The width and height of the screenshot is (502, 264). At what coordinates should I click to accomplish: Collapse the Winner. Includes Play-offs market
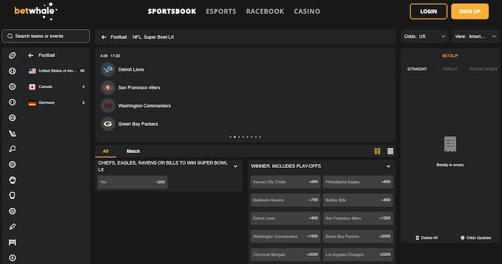388,167
